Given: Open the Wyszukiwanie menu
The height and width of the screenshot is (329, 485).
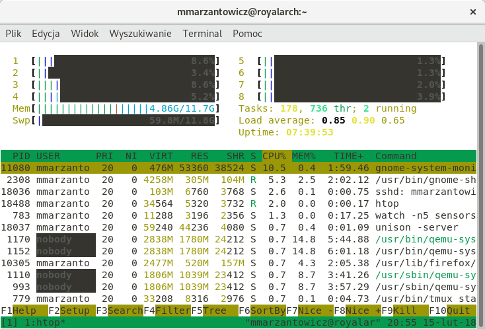Looking at the screenshot, I should tap(140, 34).
